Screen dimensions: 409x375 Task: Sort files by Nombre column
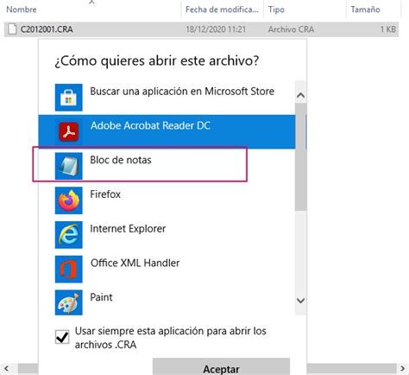[22, 10]
